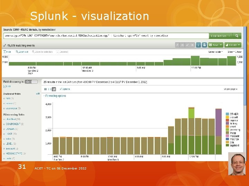Click the purple segment of last chart bar
This screenshot has height=186, width=249.
pos(219,122)
